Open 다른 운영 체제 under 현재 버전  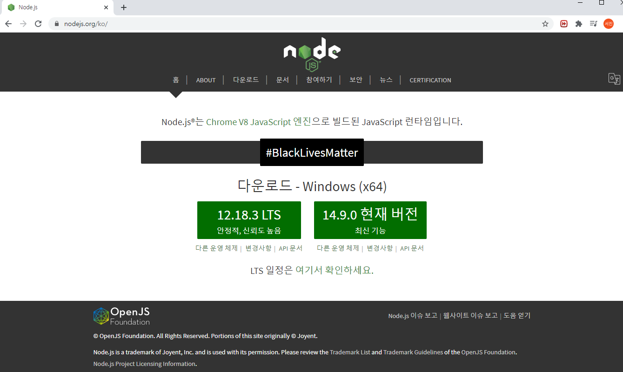338,248
